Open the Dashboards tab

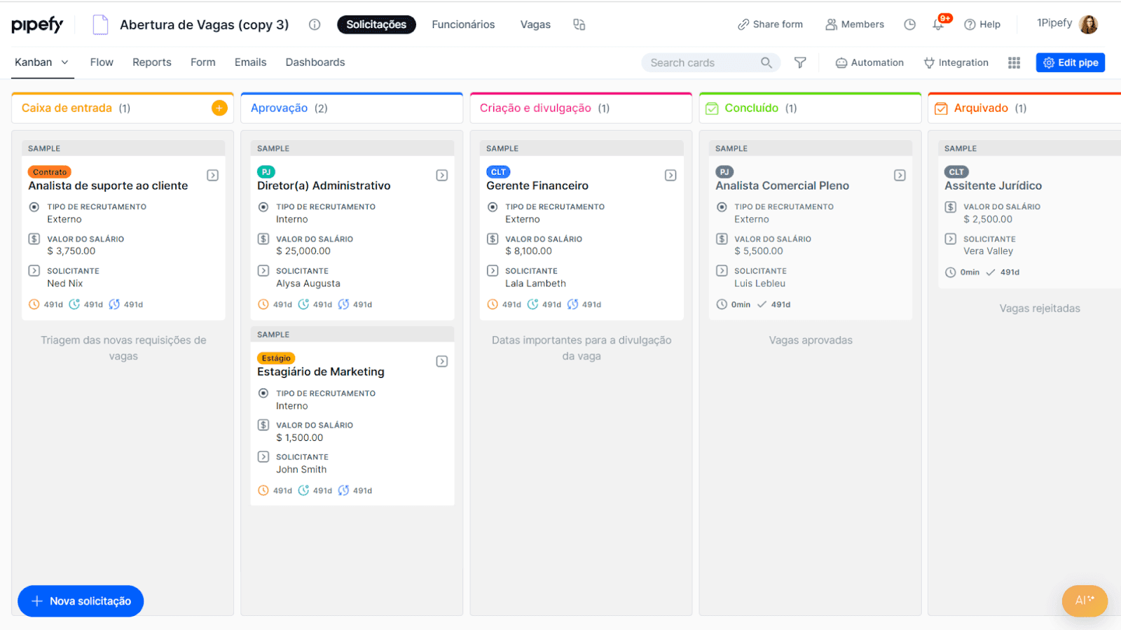pyautogui.click(x=315, y=62)
